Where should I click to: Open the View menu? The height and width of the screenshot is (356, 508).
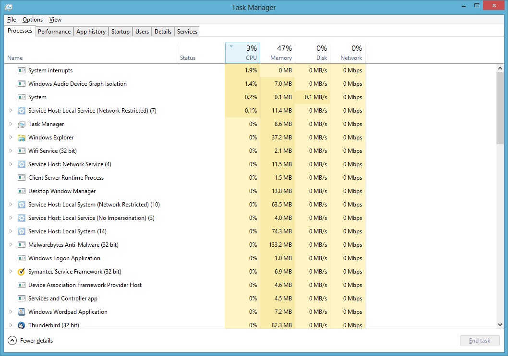coord(55,19)
